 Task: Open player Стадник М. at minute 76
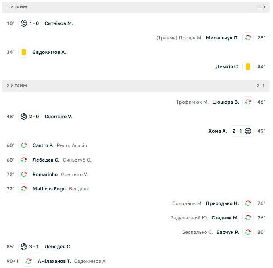pyautogui.click(x=225, y=218)
